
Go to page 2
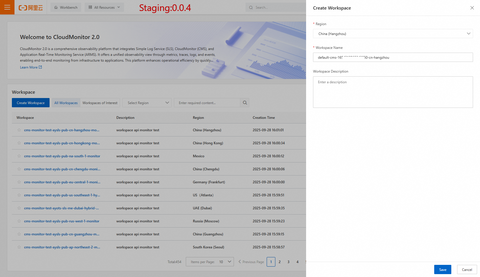pos(280,262)
